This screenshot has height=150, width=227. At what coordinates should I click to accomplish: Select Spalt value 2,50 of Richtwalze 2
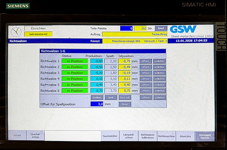tap(111, 67)
